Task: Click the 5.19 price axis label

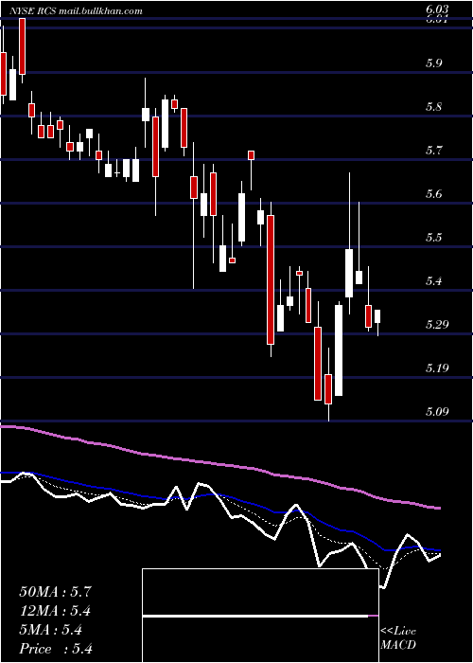Action: pos(437,367)
